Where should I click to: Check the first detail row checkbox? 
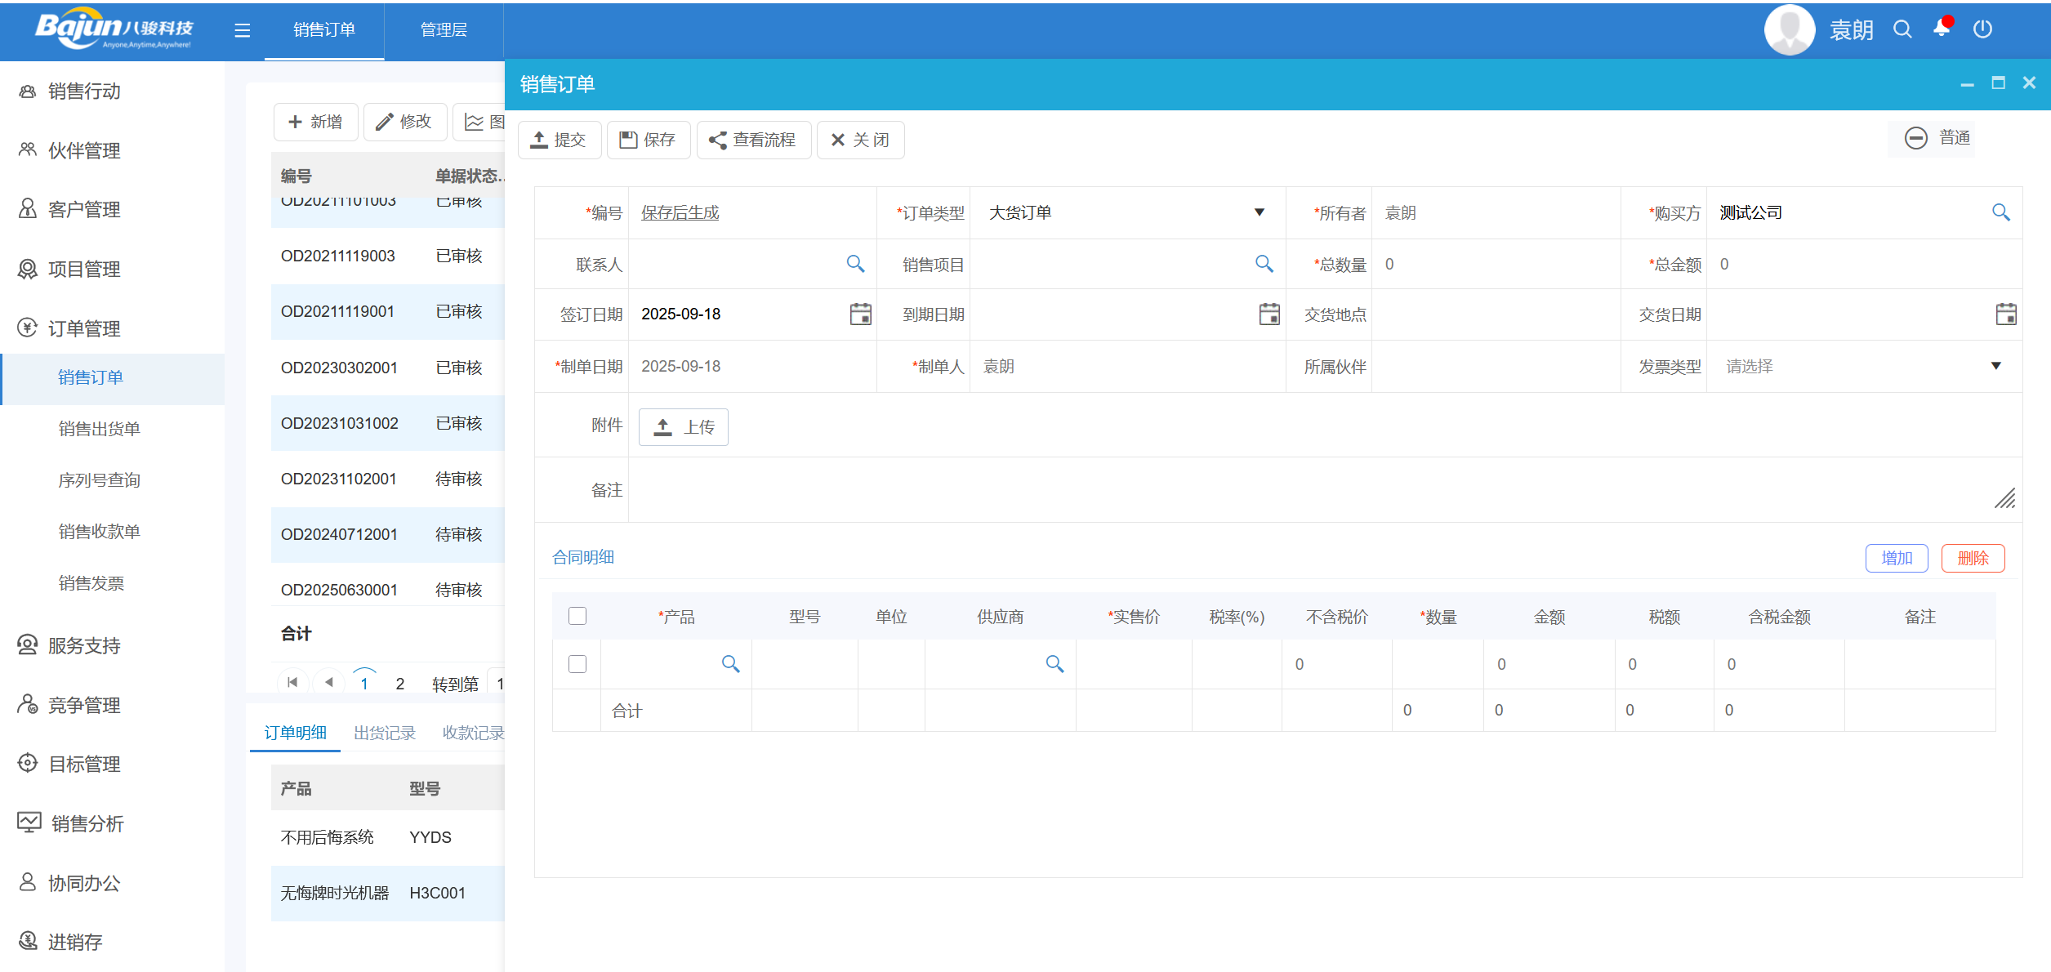click(577, 664)
